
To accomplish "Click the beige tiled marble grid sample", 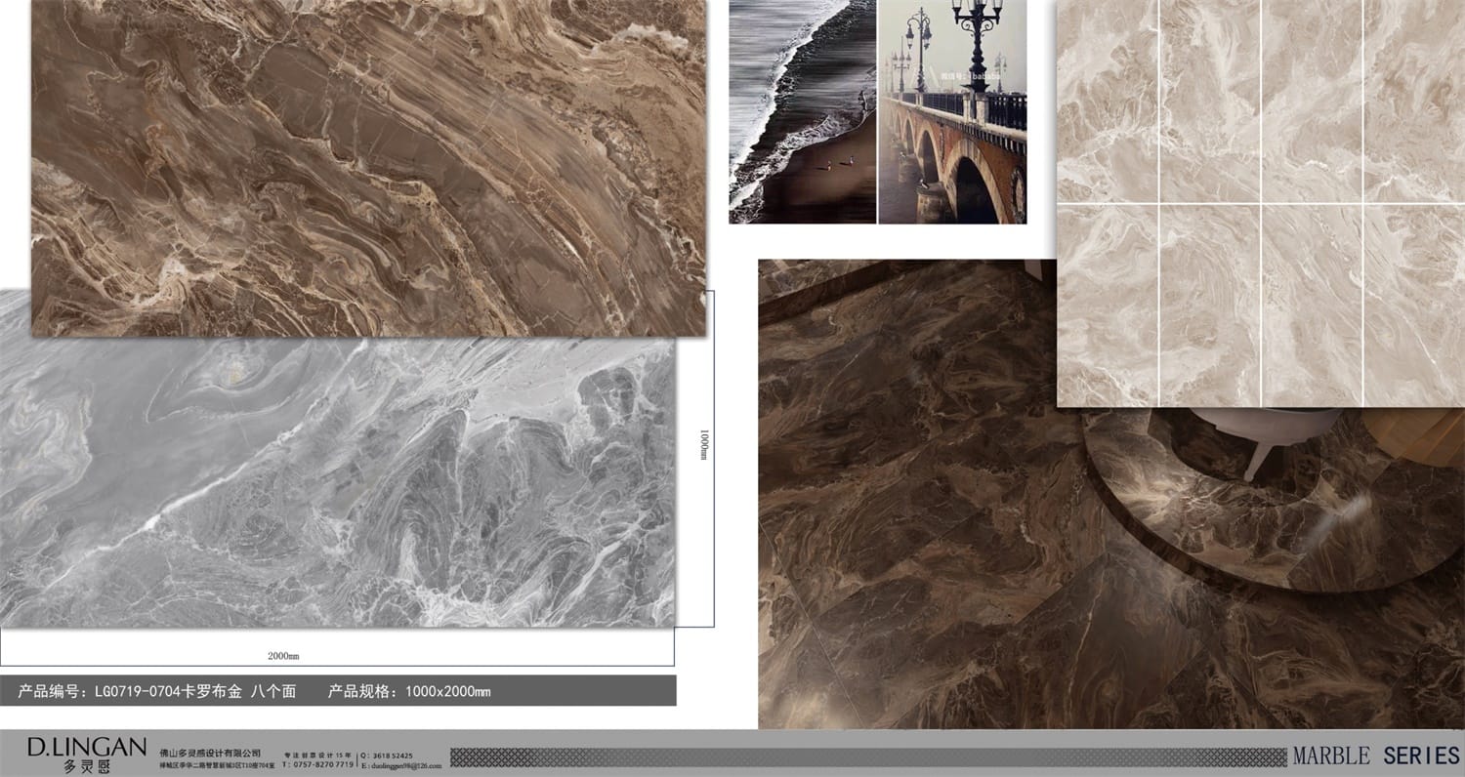I will point(1260,203).
